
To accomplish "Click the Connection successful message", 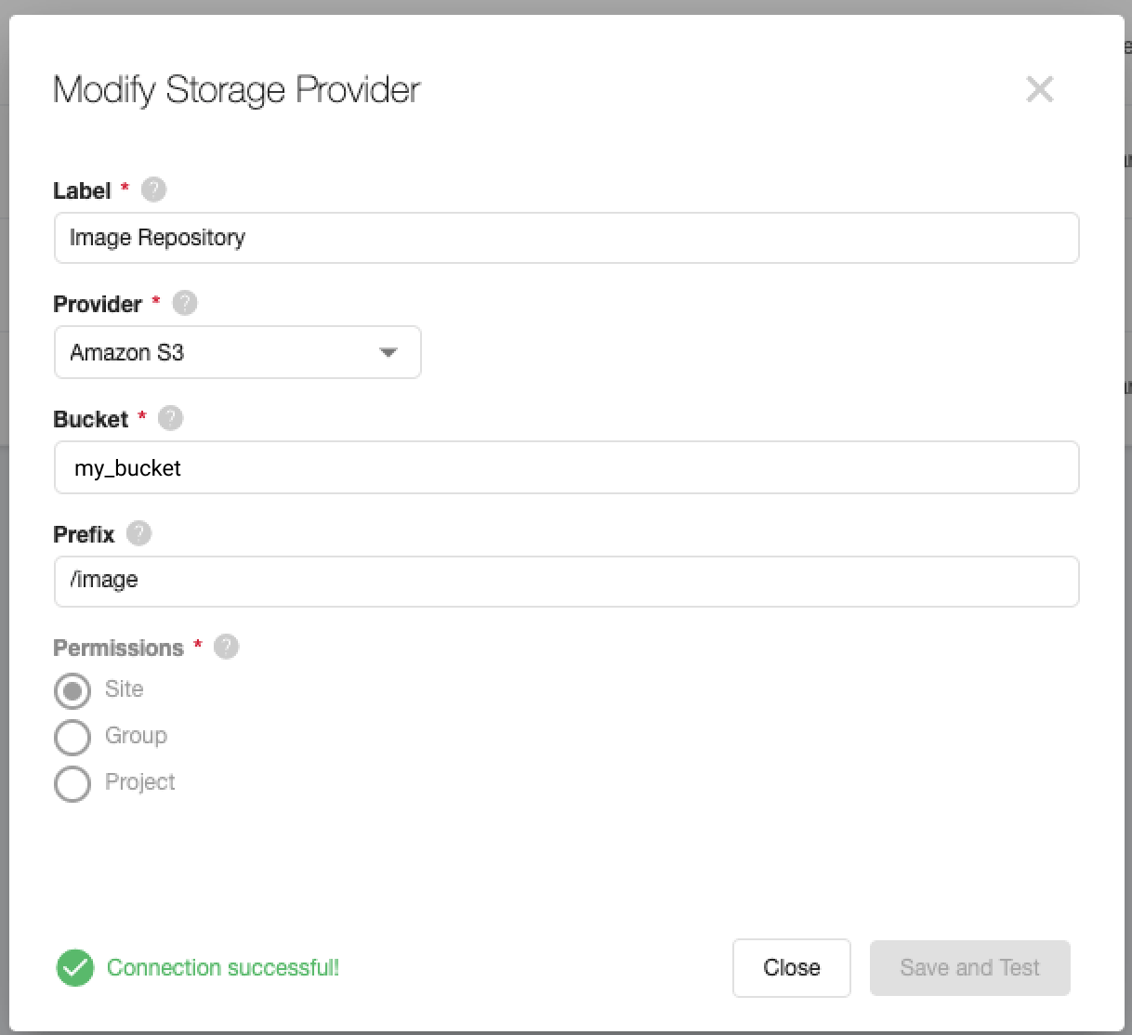I will click(x=223, y=968).
